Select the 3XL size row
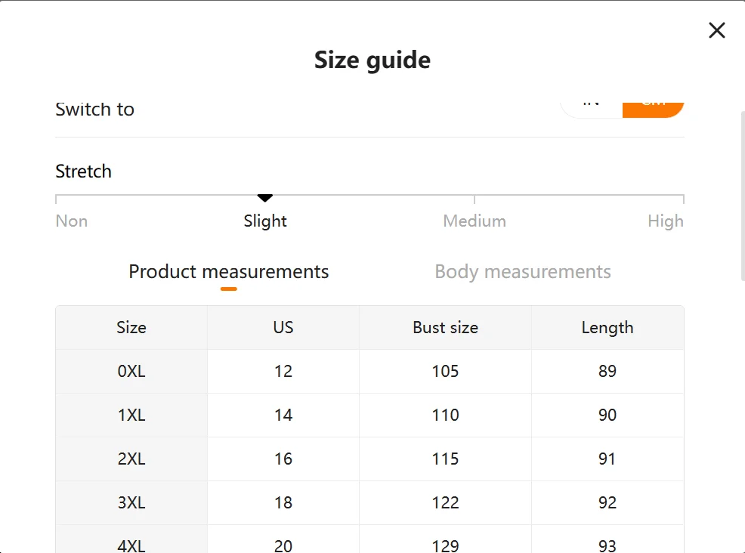The width and height of the screenshot is (745, 553). click(x=131, y=503)
